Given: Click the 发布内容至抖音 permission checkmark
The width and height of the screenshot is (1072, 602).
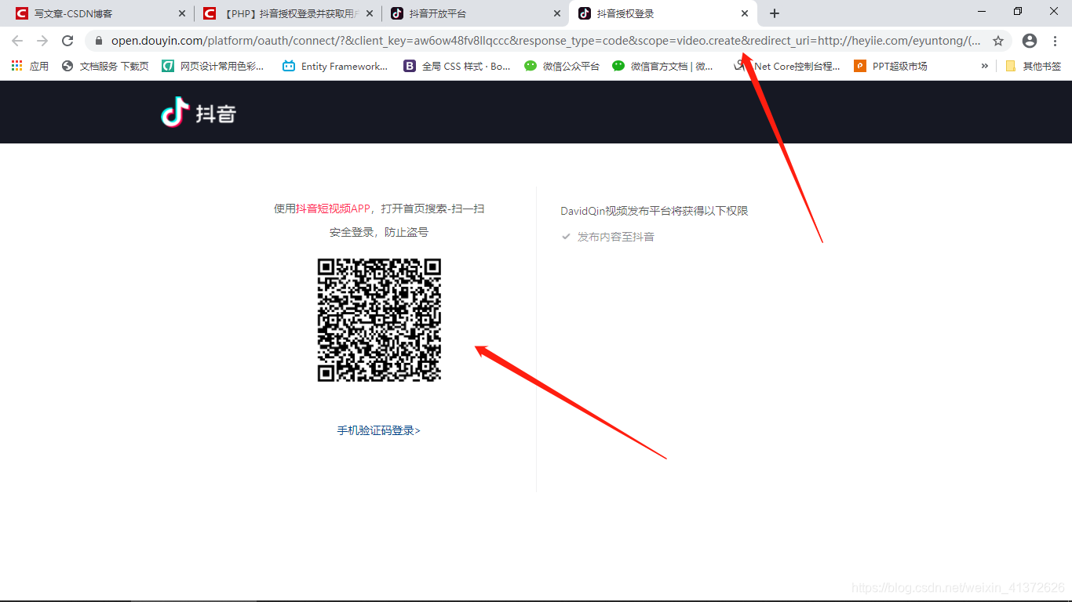Looking at the screenshot, I should pyautogui.click(x=566, y=237).
